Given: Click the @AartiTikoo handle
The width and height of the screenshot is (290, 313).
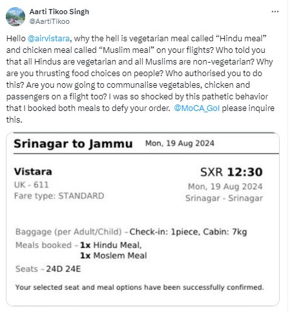Looking at the screenshot, I should click(x=50, y=21).
